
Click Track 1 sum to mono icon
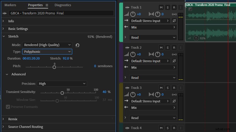click(x=174, y=14)
